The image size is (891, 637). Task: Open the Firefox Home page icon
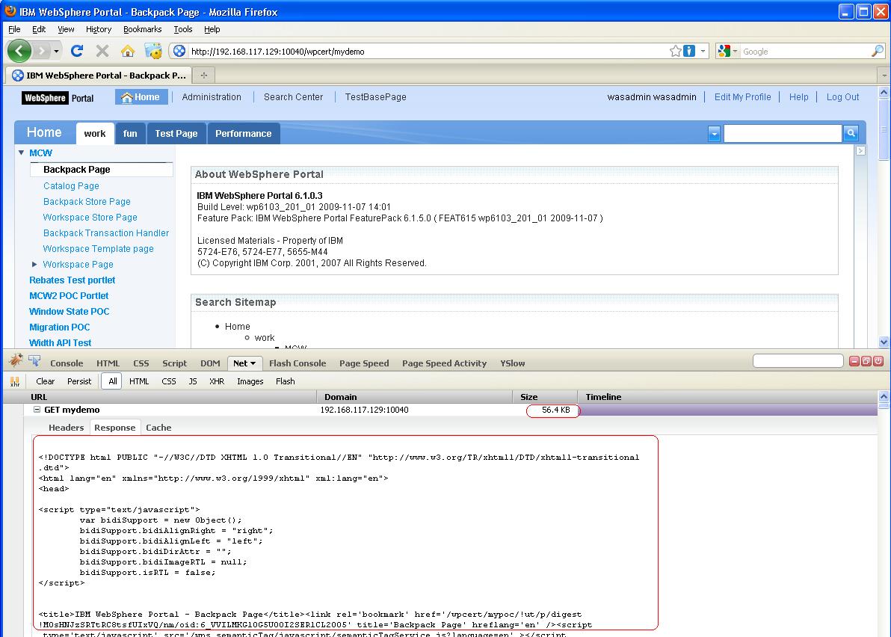[128, 51]
